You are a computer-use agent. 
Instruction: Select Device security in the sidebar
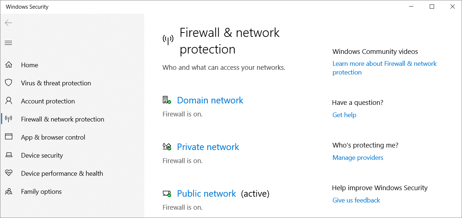42,155
